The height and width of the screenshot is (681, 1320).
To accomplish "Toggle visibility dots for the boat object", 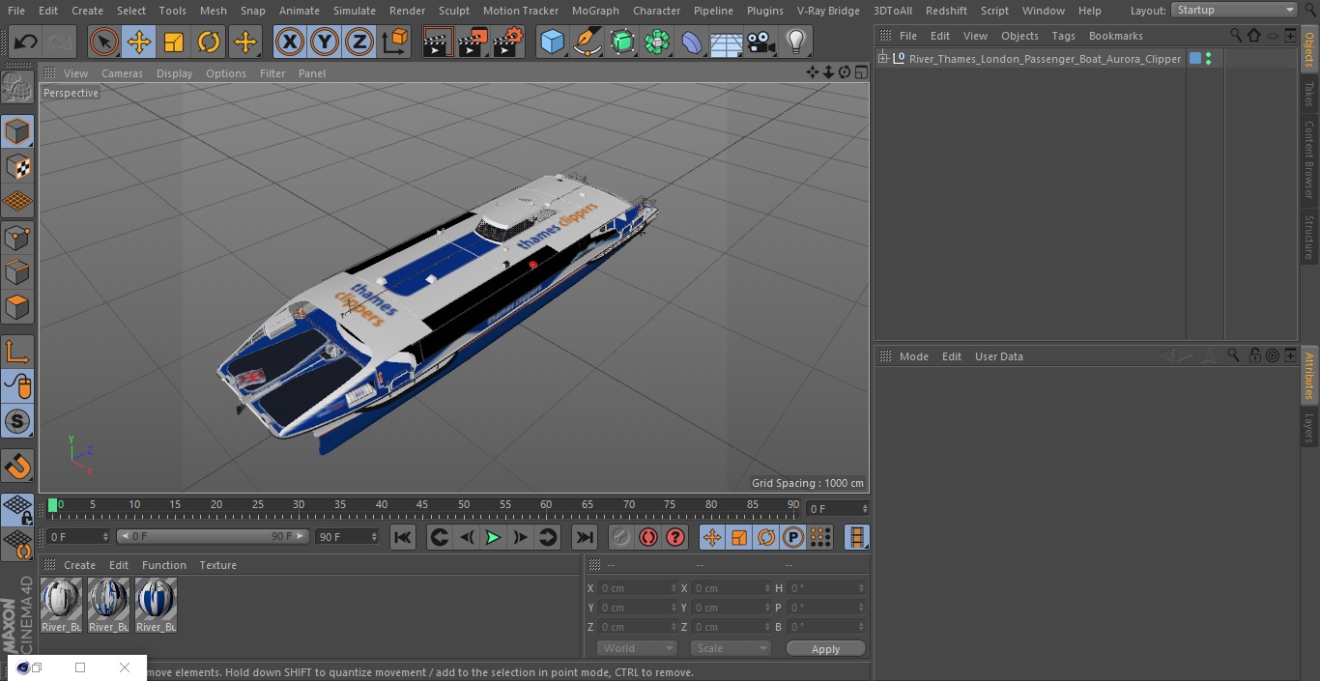I will pos(1208,59).
